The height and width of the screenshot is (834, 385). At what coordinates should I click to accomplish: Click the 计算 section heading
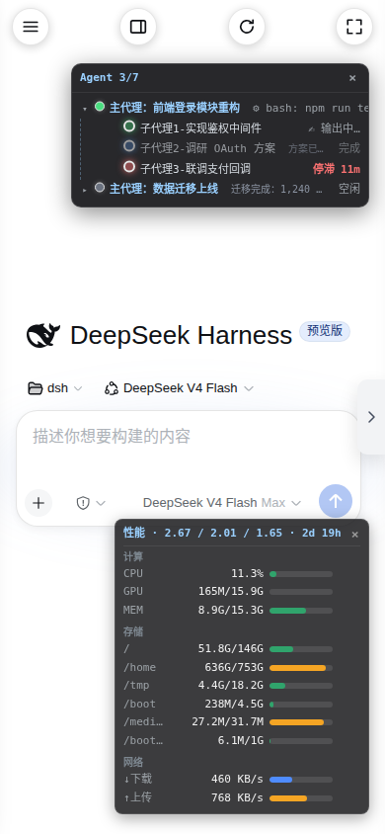133,557
